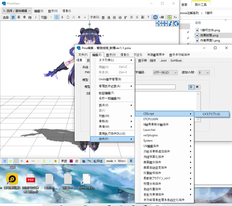The height and width of the screenshot is (206, 232).
Task: Open the UTF-16(LE) encoding dropdown
Action: tap(165, 73)
